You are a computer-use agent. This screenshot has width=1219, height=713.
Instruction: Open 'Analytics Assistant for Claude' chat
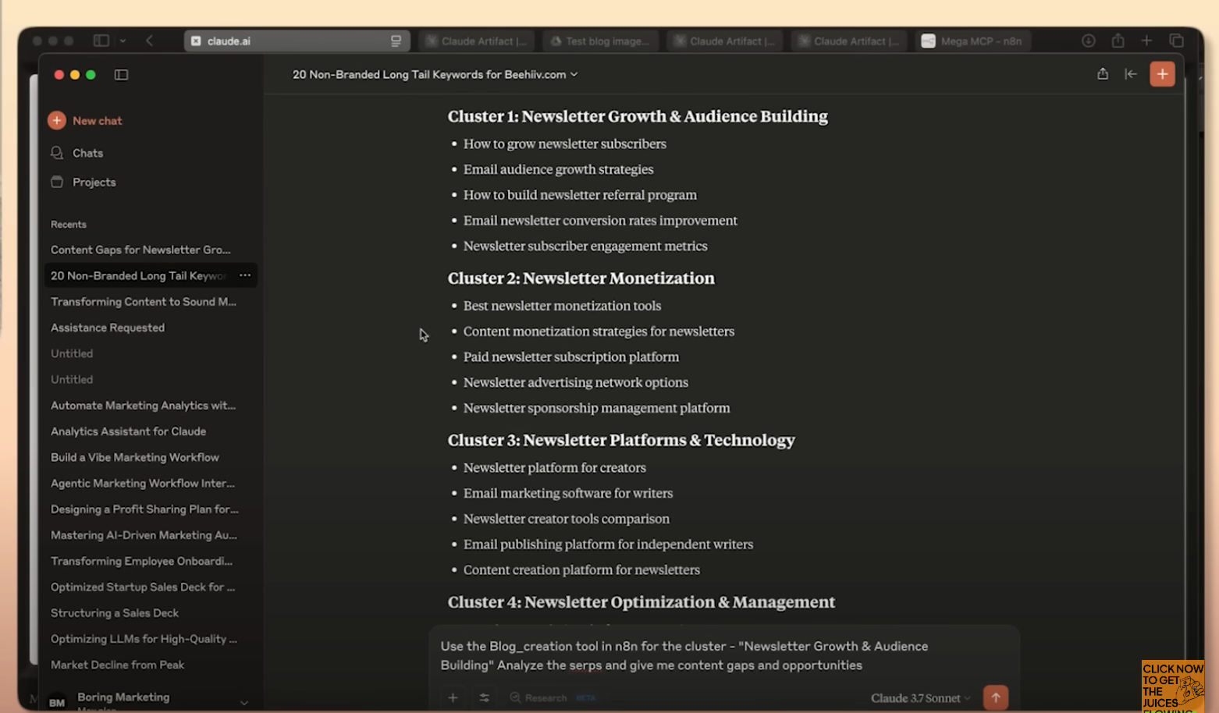[x=128, y=431]
